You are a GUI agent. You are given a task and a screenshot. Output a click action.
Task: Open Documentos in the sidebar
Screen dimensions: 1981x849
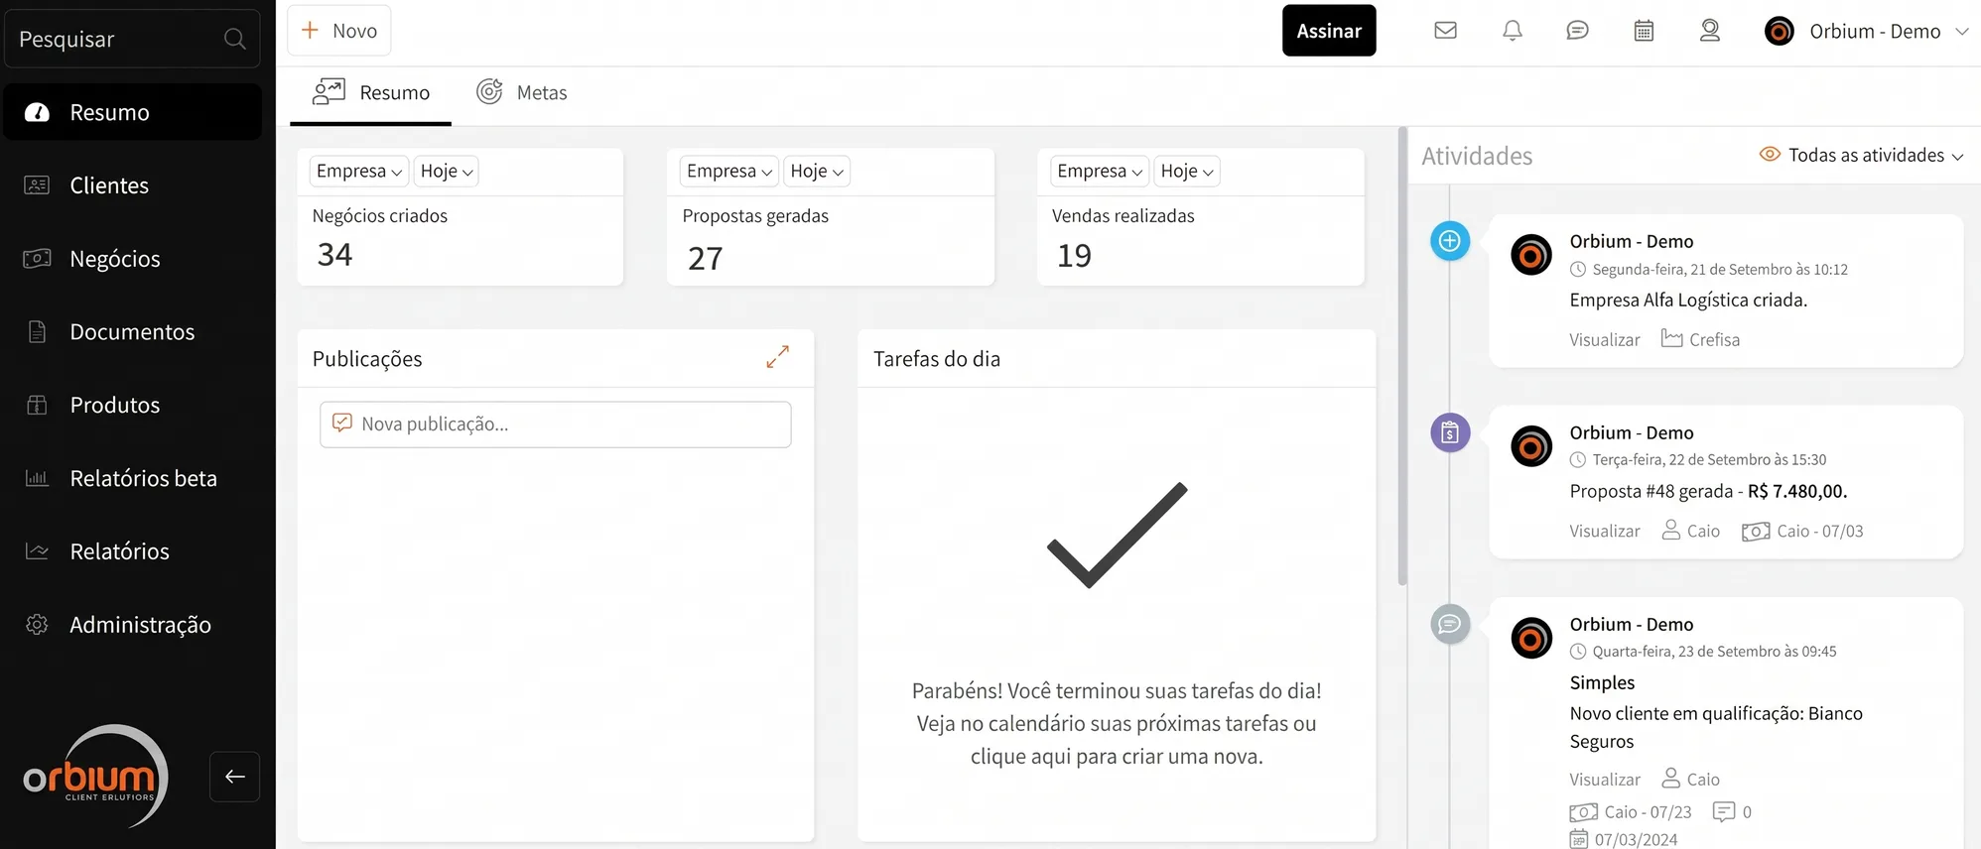pos(133,331)
